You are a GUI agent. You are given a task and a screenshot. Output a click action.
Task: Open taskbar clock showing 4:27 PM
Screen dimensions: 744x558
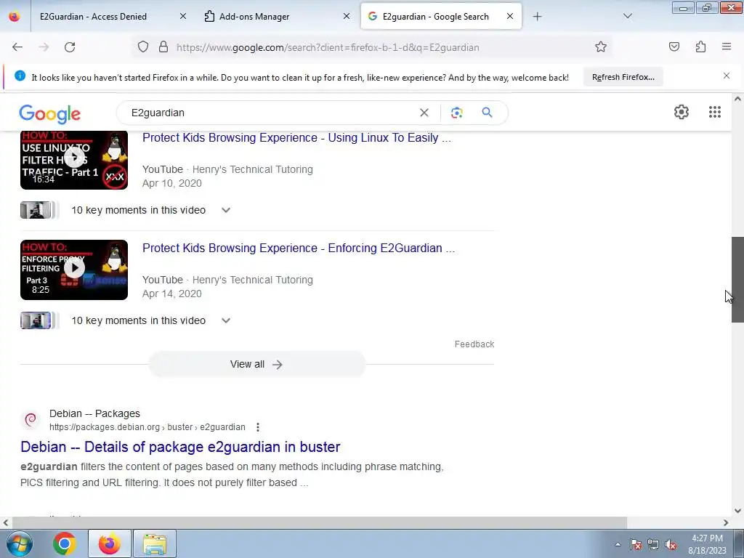click(x=707, y=544)
